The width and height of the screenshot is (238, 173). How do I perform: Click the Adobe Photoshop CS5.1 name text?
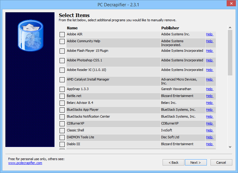pyautogui.click(x=84, y=60)
